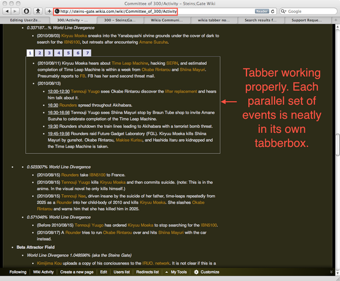Select tabber tab 2
340x281 pixels.
[x=40, y=53]
